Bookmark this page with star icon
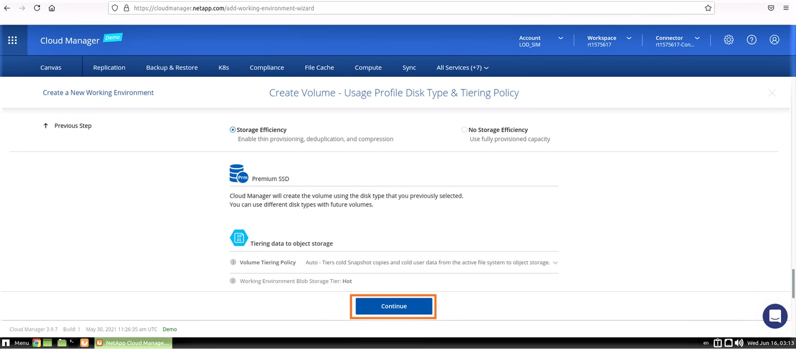Viewport: 796px width, 349px height. [708, 8]
